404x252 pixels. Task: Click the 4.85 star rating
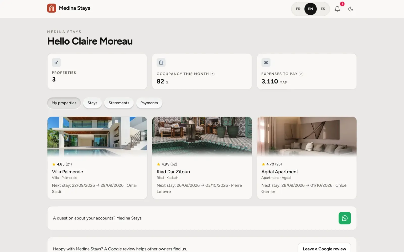click(x=62, y=164)
